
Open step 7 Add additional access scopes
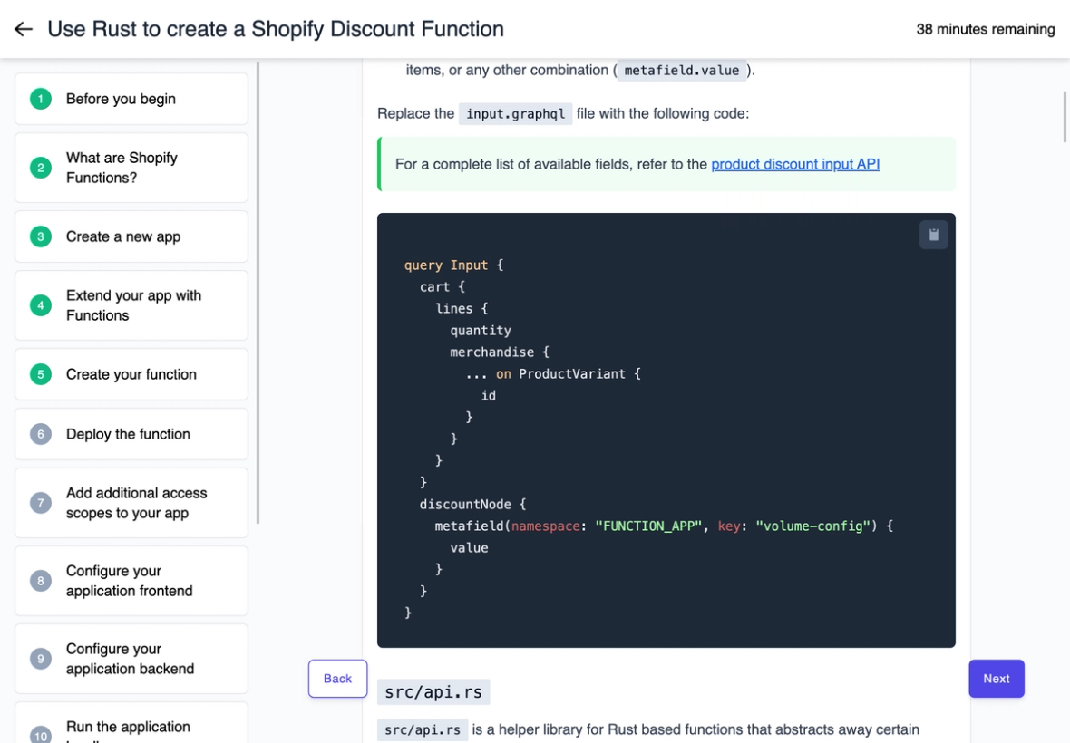[x=131, y=503]
